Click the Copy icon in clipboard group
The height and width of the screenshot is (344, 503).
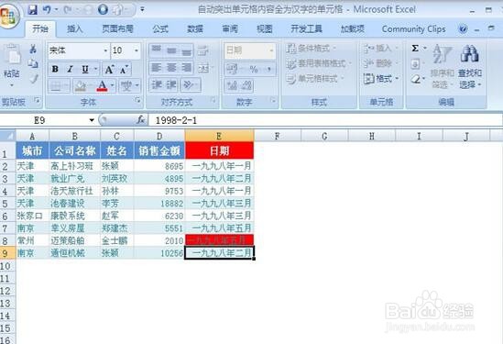(x=33, y=63)
